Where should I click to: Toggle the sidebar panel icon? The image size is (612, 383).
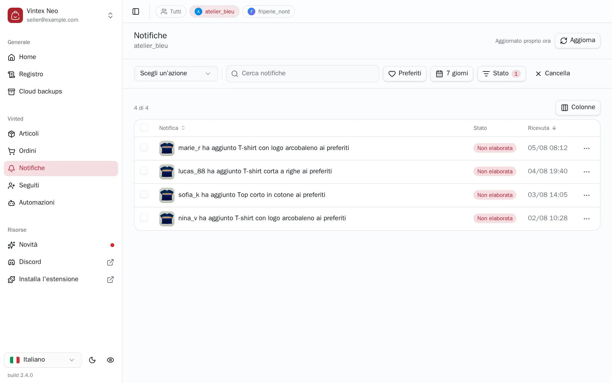[x=136, y=11]
